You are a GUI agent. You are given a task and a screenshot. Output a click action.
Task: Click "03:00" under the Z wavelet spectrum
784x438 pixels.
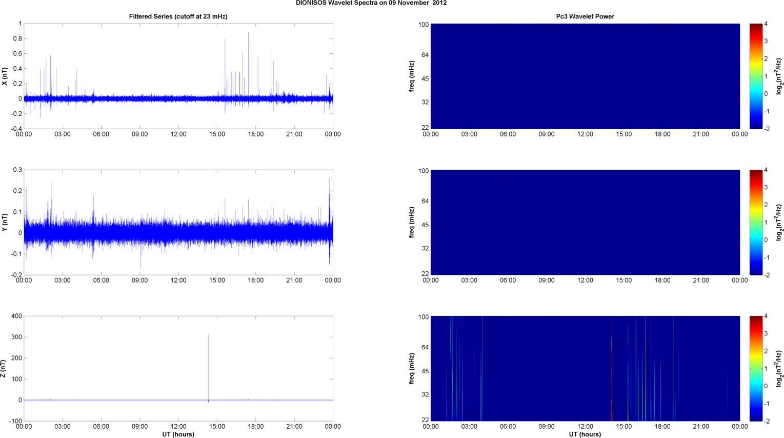469,427
